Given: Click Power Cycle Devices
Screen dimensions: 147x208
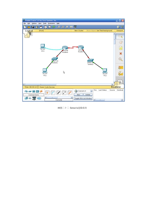Looking at the screenshot, I should click(47, 87).
